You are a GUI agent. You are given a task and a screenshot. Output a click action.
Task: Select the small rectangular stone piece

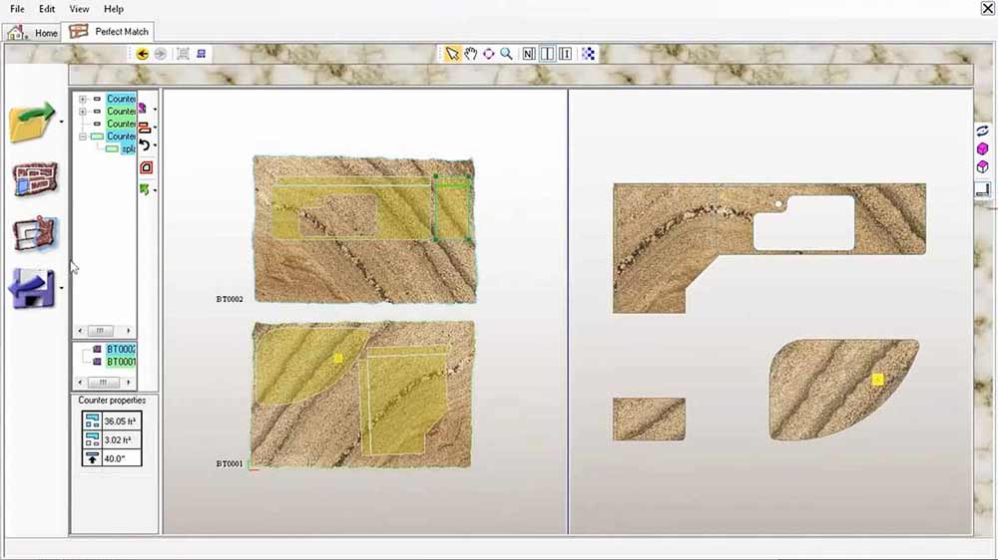click(x=650, y=419)
